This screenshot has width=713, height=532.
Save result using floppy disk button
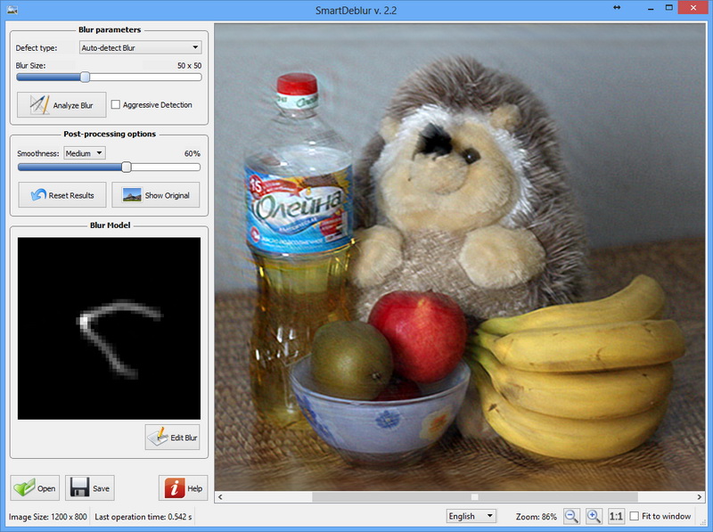tap(90, 488)
